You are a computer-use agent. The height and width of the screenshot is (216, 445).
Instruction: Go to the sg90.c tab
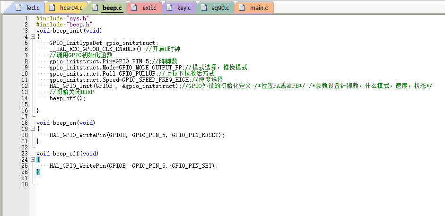(x=215, y=8)
